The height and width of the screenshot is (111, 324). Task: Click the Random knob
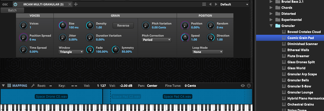pyautogui.click(x=211, y=25)
